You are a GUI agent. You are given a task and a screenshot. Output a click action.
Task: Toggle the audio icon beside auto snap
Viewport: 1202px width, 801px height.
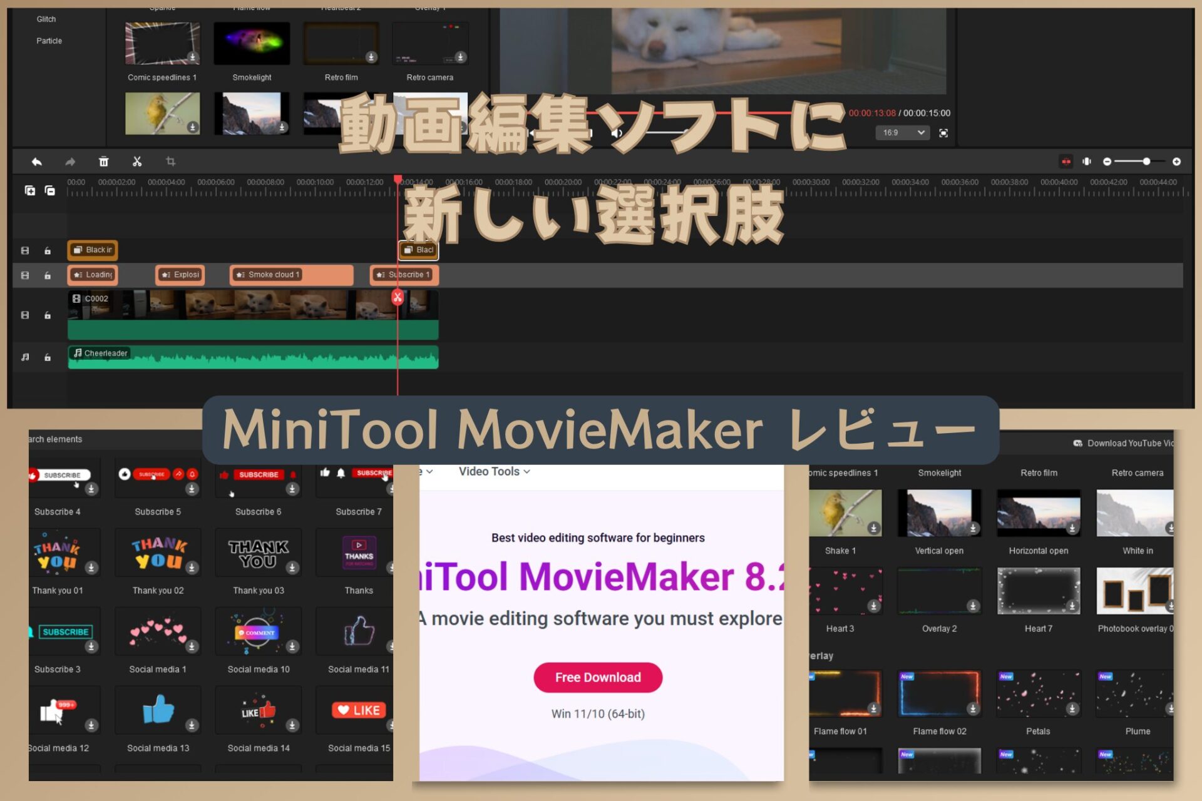click(x=1087, y=161)
